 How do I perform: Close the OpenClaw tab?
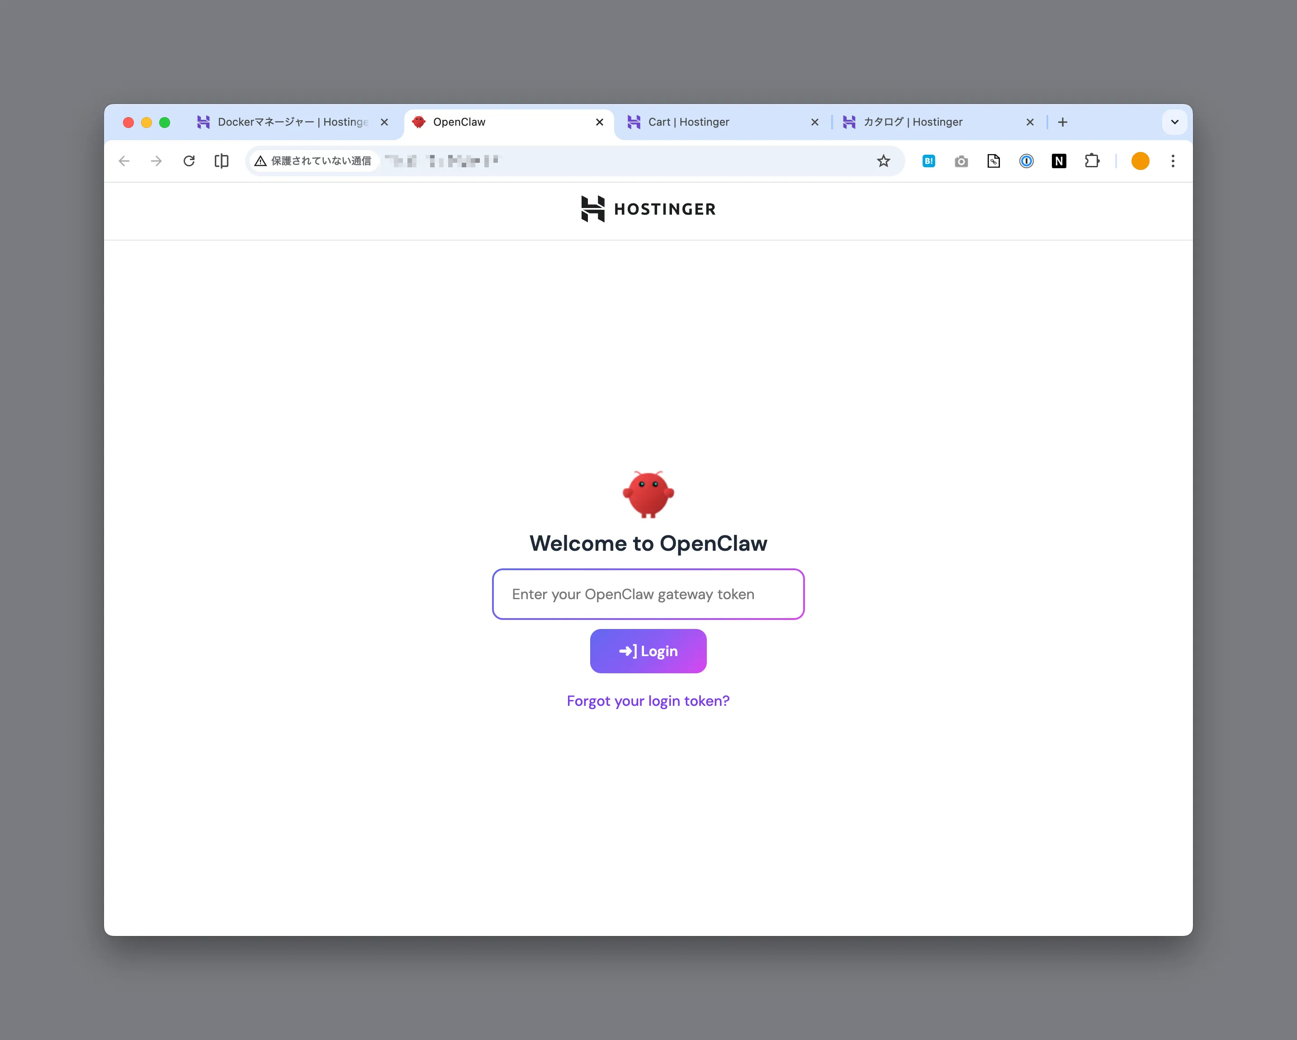click(599, 122)
